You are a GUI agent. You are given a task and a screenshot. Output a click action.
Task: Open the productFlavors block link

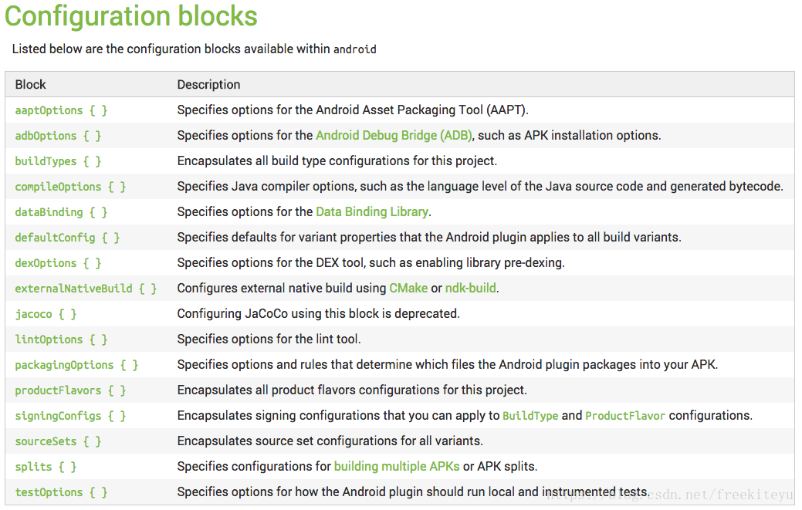point(70,391)
